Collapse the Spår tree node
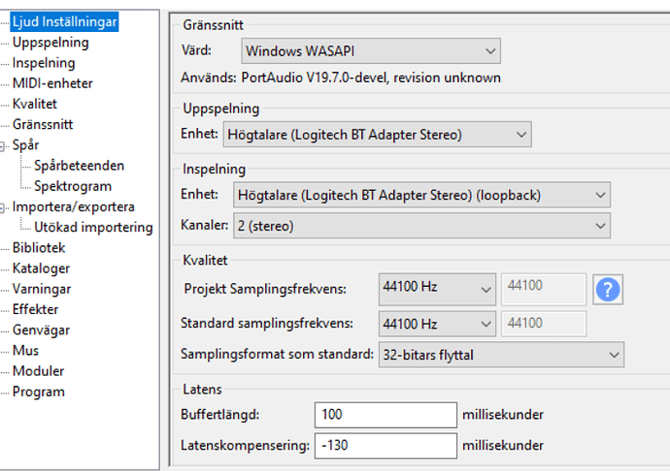Screen dimensions: 670x471 [2, 146]
